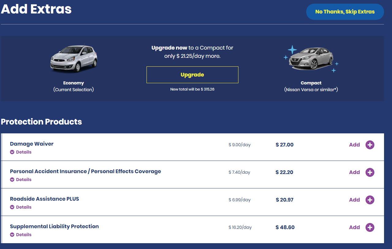Show Details for Roadside Assistance PLUS

(24, 207)
